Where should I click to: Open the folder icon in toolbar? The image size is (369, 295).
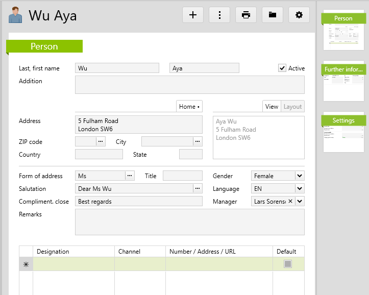pos(273,15)
